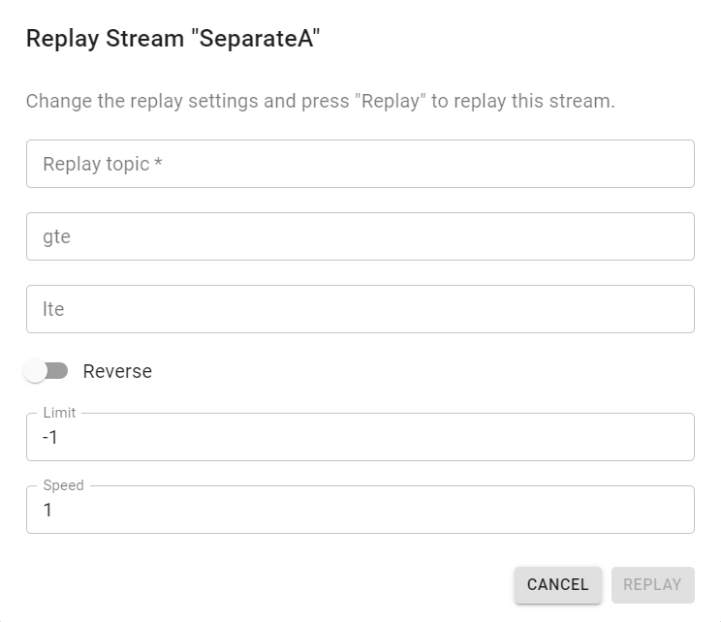Click the "Replay topic *" placeholder text
Image resolution: width=721 pixels, height=622 pixels.
coord(103,164)
